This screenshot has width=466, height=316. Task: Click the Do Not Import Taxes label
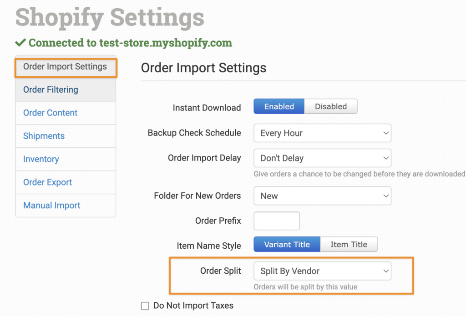pos(193,306)
